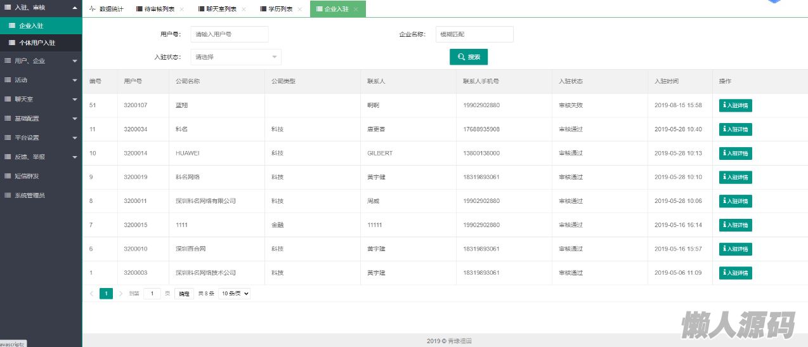Collapse the 入驻、审核 sidebar section
The height and width of the screenshot is (347, 808).
tap(41, 8)
